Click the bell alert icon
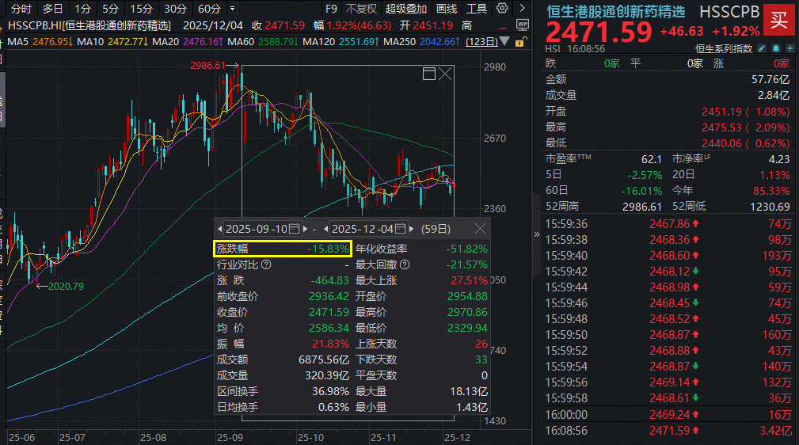This screenshot has height=445, width=799. (x=775, y=48)
